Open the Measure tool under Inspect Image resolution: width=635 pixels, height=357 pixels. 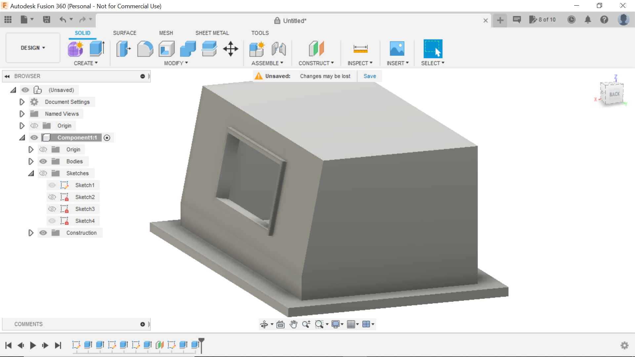(x=360, y=49)
